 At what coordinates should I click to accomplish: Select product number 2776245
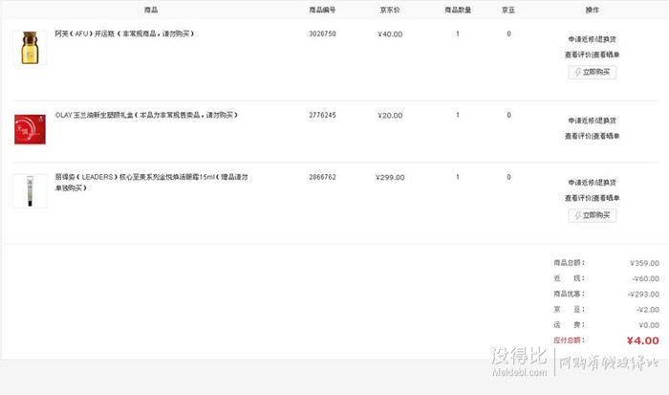(323, 116)
